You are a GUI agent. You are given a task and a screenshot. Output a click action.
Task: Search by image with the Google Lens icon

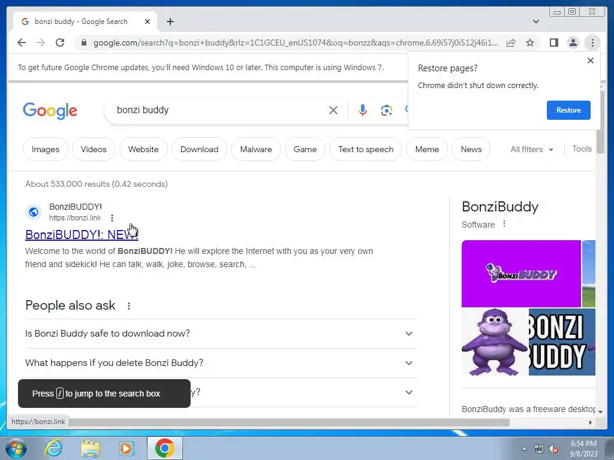[387, 110]
